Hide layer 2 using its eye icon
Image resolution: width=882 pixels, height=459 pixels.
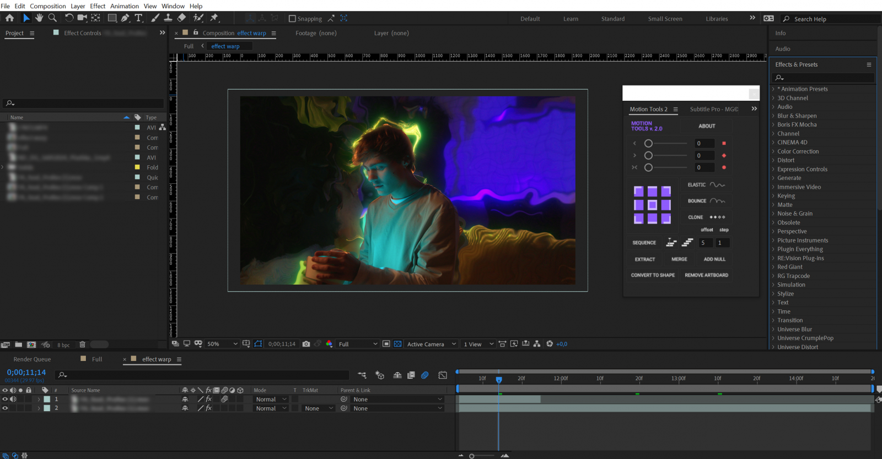(5, 408)
